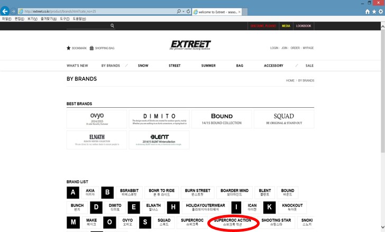Click the site search magnifier icon

pyautogui.click(x=112, y=25)
